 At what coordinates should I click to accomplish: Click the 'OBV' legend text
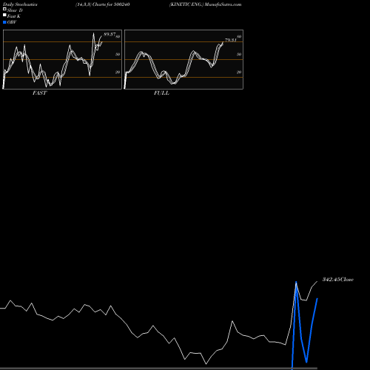(x=12, y=22)
